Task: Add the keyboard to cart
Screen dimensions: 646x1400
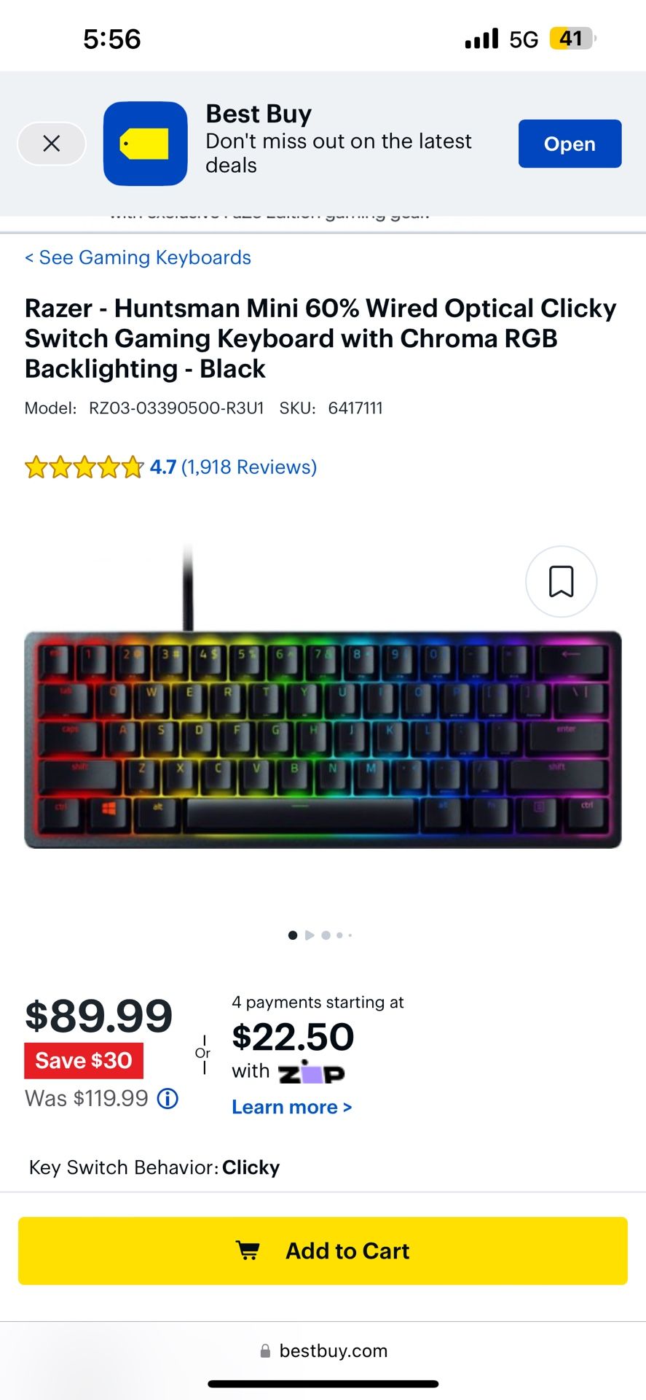Action: click(323, 1251)
